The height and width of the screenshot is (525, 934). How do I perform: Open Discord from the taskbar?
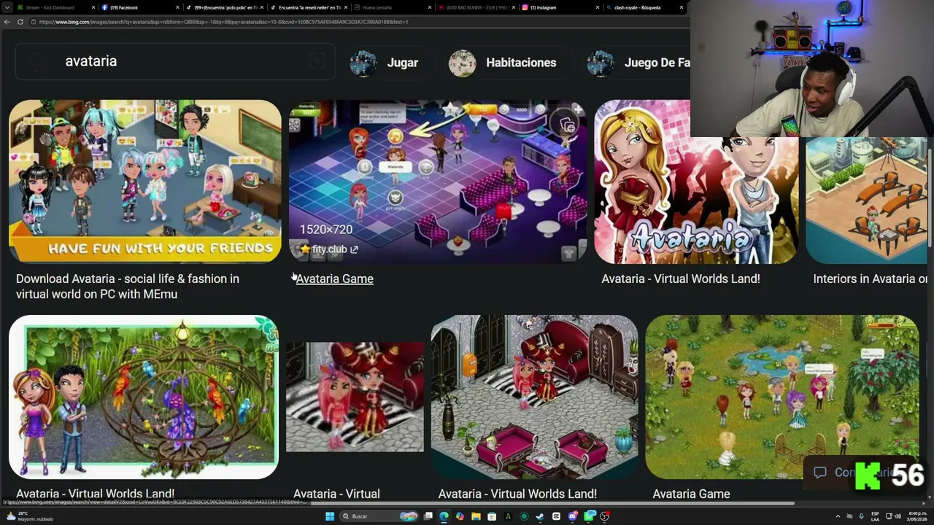(x=573, y=516)
